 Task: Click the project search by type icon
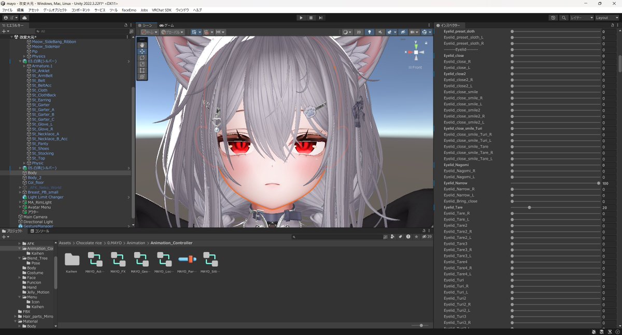click(392, 237)
